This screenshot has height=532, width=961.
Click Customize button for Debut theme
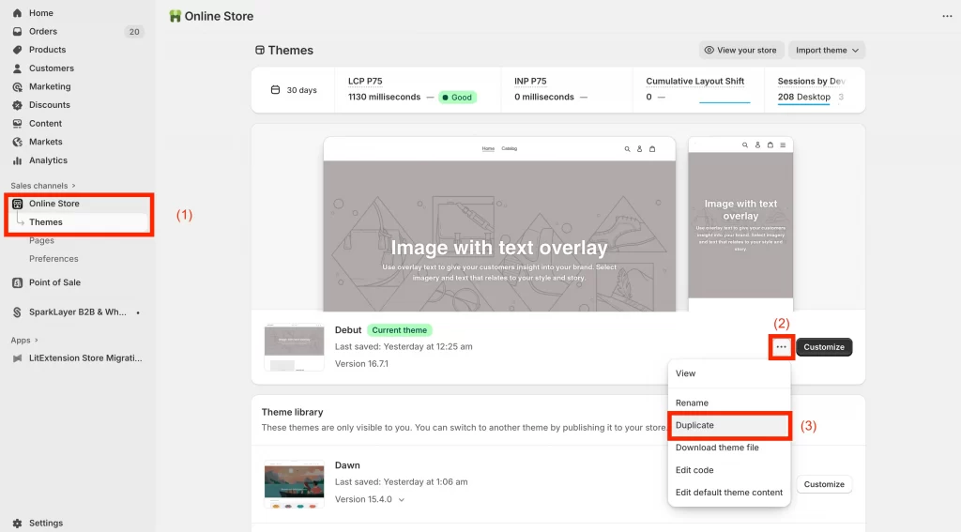pos(824,347)
